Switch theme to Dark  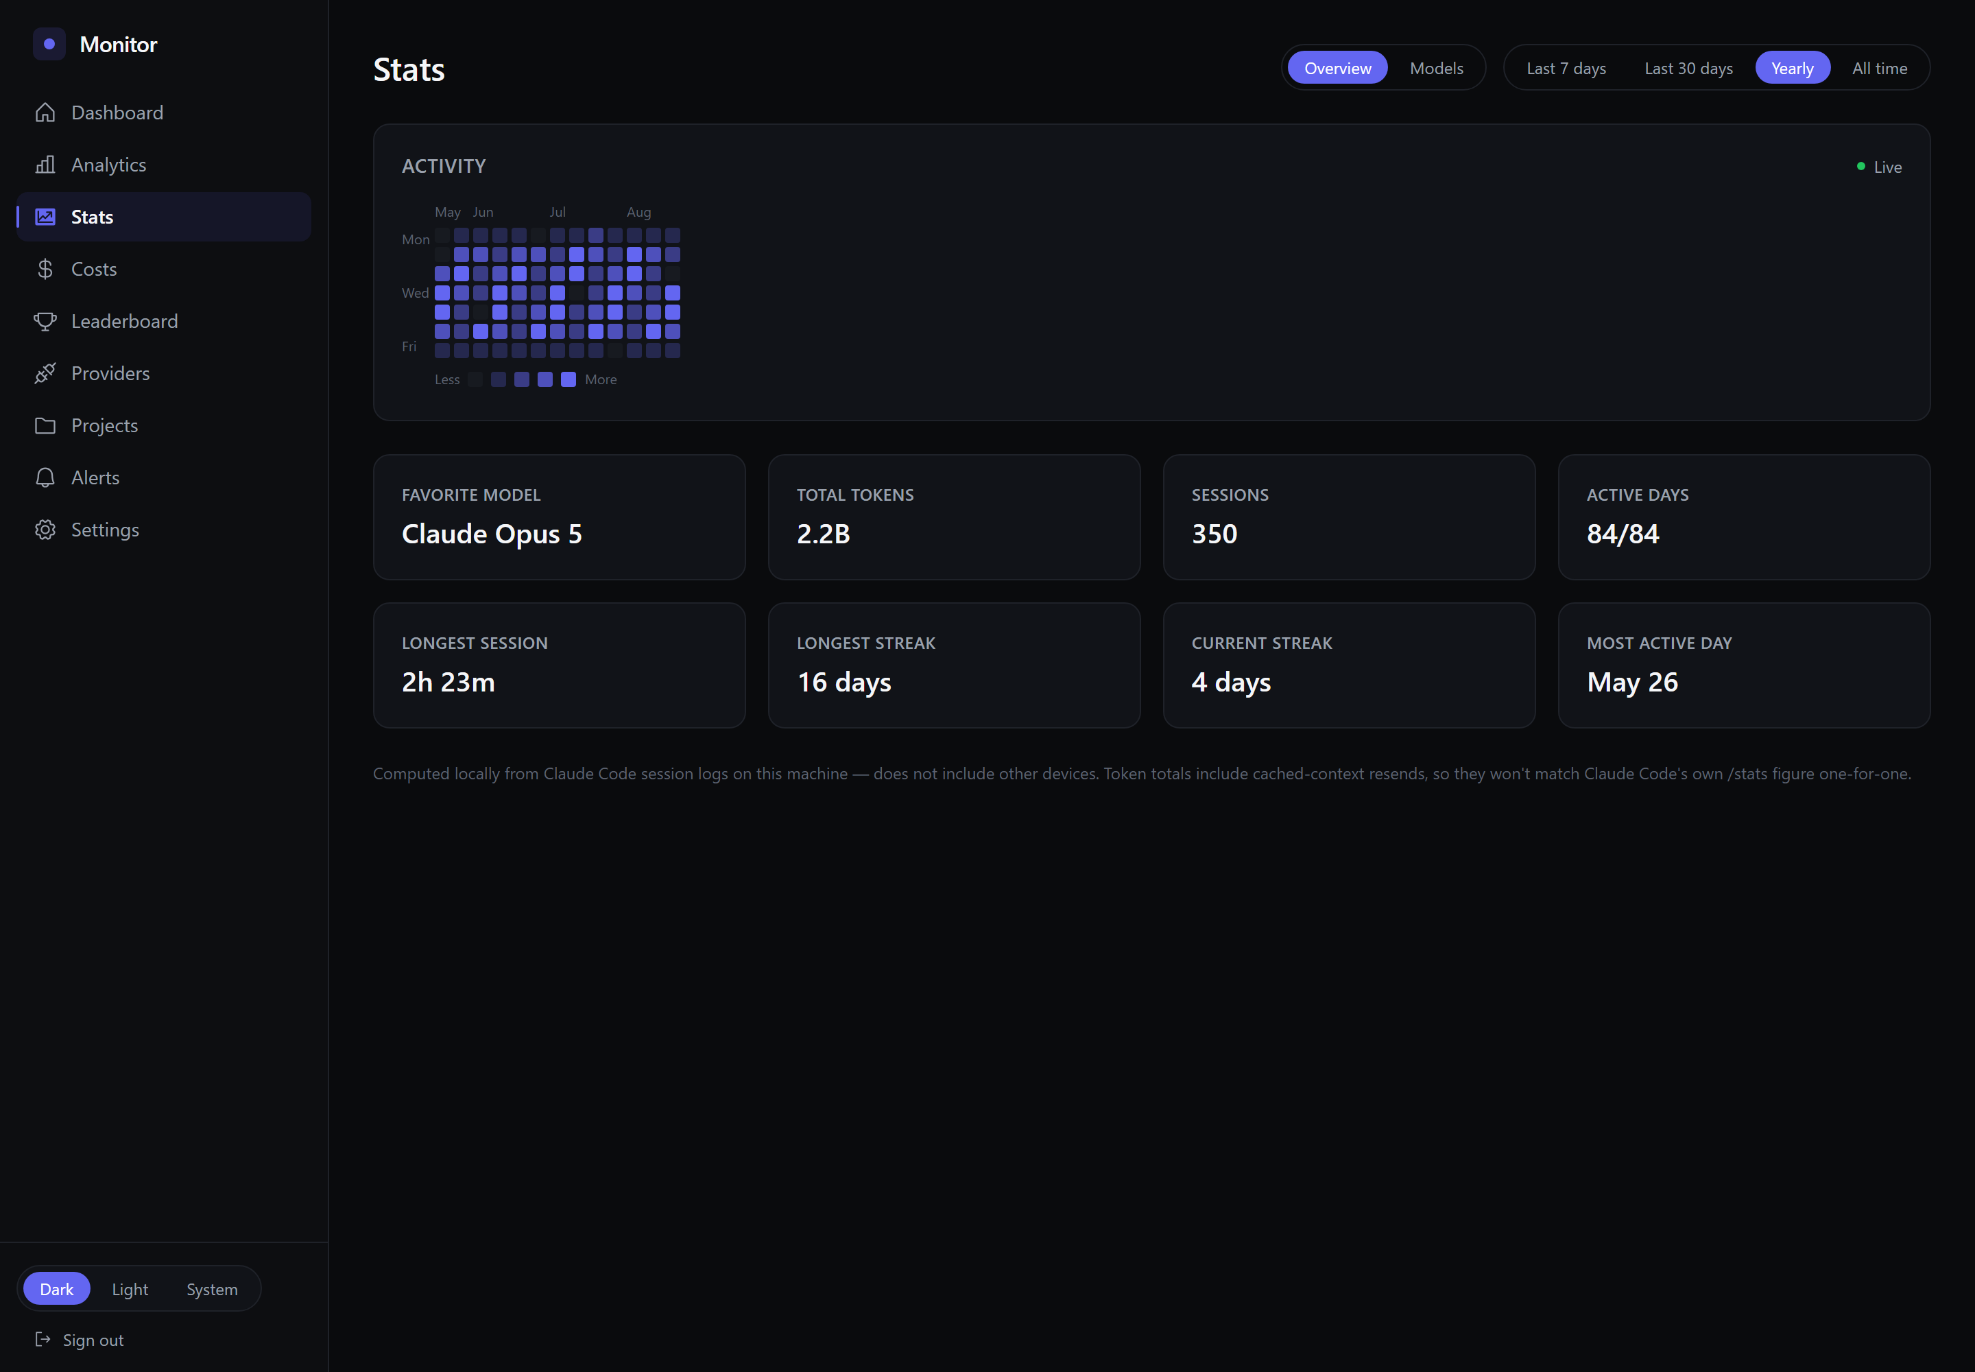[x=57, y=1288]
